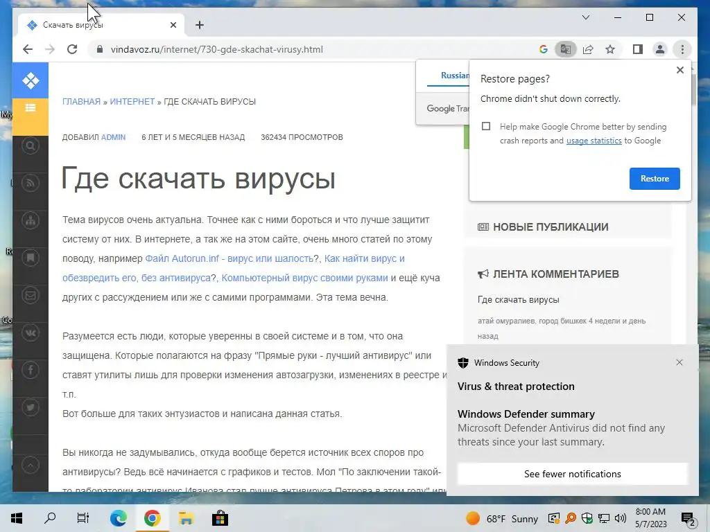The height and width of the screenshot is (532, 710).
Task: Follow the ГЛАВНАЯ breadcrumb link
Action: 82,101
